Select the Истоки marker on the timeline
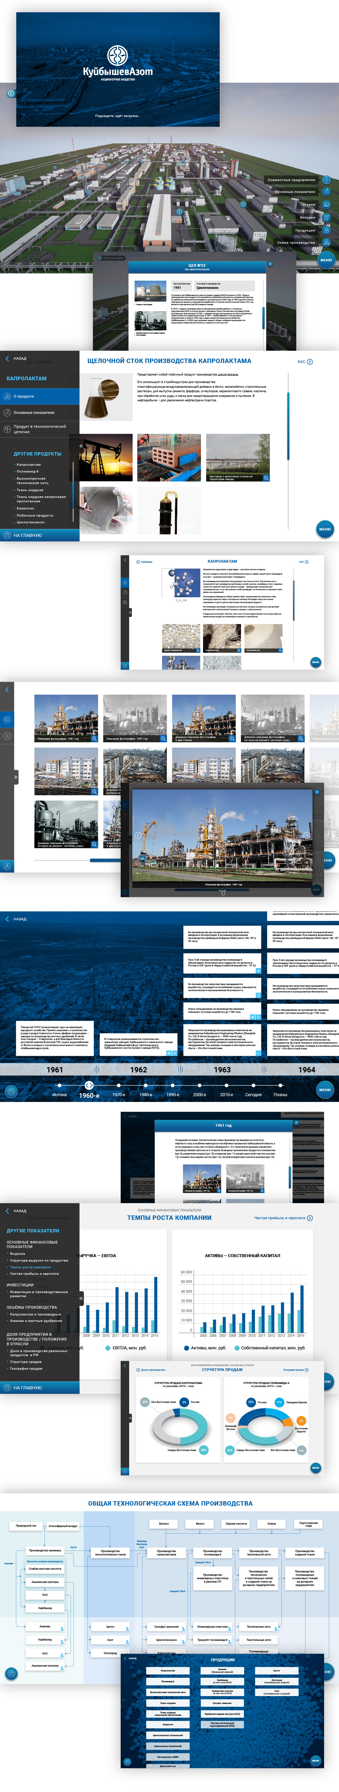339x1792 pixels. click(59, 1085)
